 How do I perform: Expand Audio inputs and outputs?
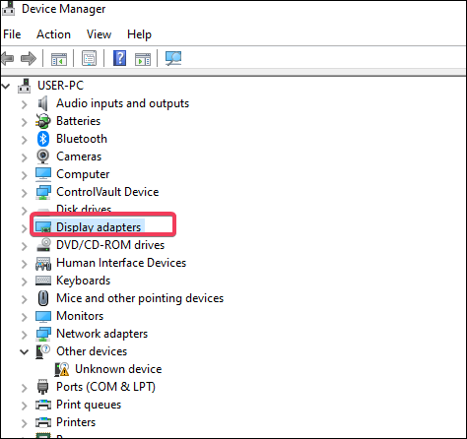24,104
